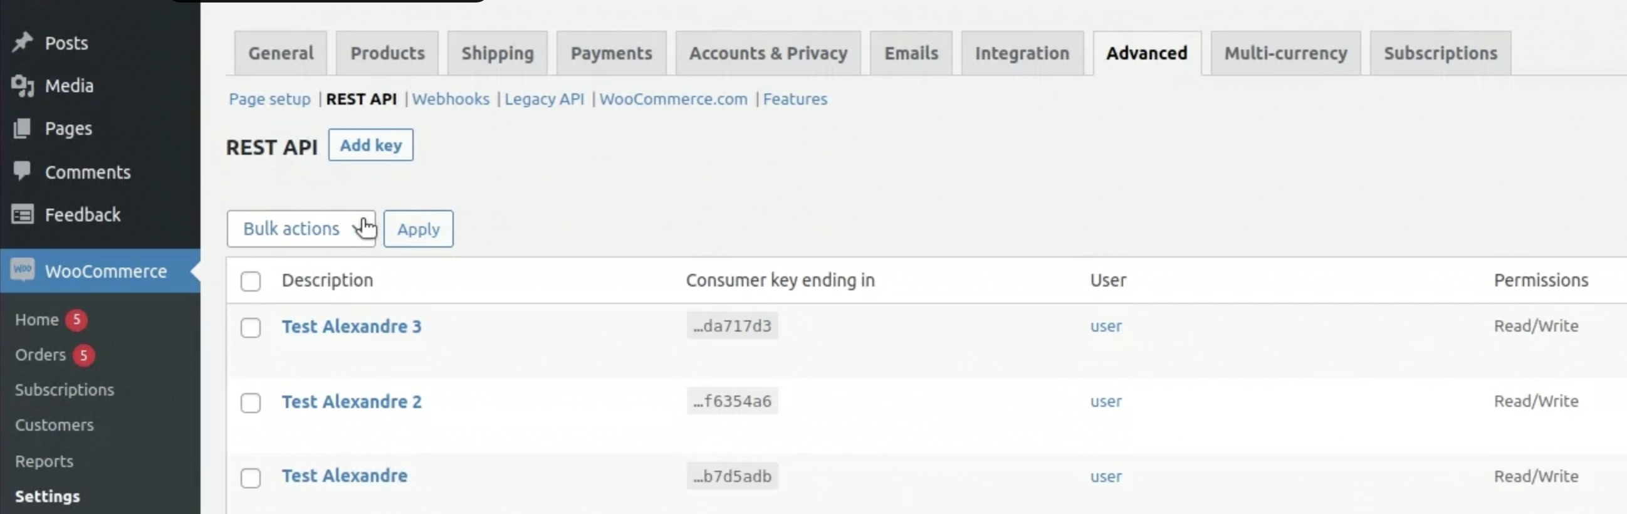Click the Posts pin icon

coord(23,42)
